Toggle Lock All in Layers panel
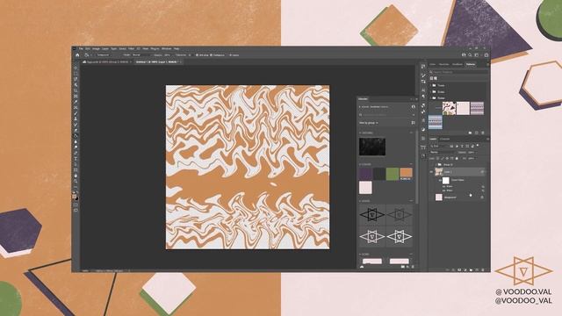This screenshot has height=316, width=562. [x=457, y=158]
